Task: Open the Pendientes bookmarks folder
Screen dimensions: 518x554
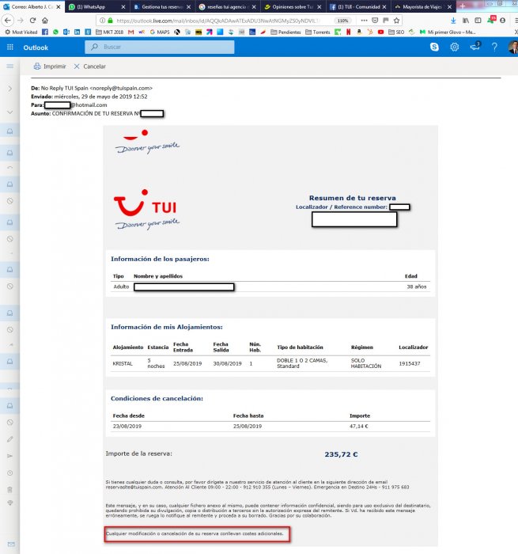Action: (x=285, y=32)
